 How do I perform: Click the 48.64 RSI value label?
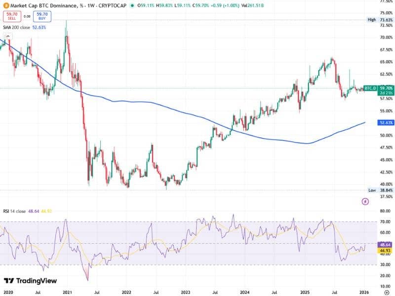pos(385,244)
